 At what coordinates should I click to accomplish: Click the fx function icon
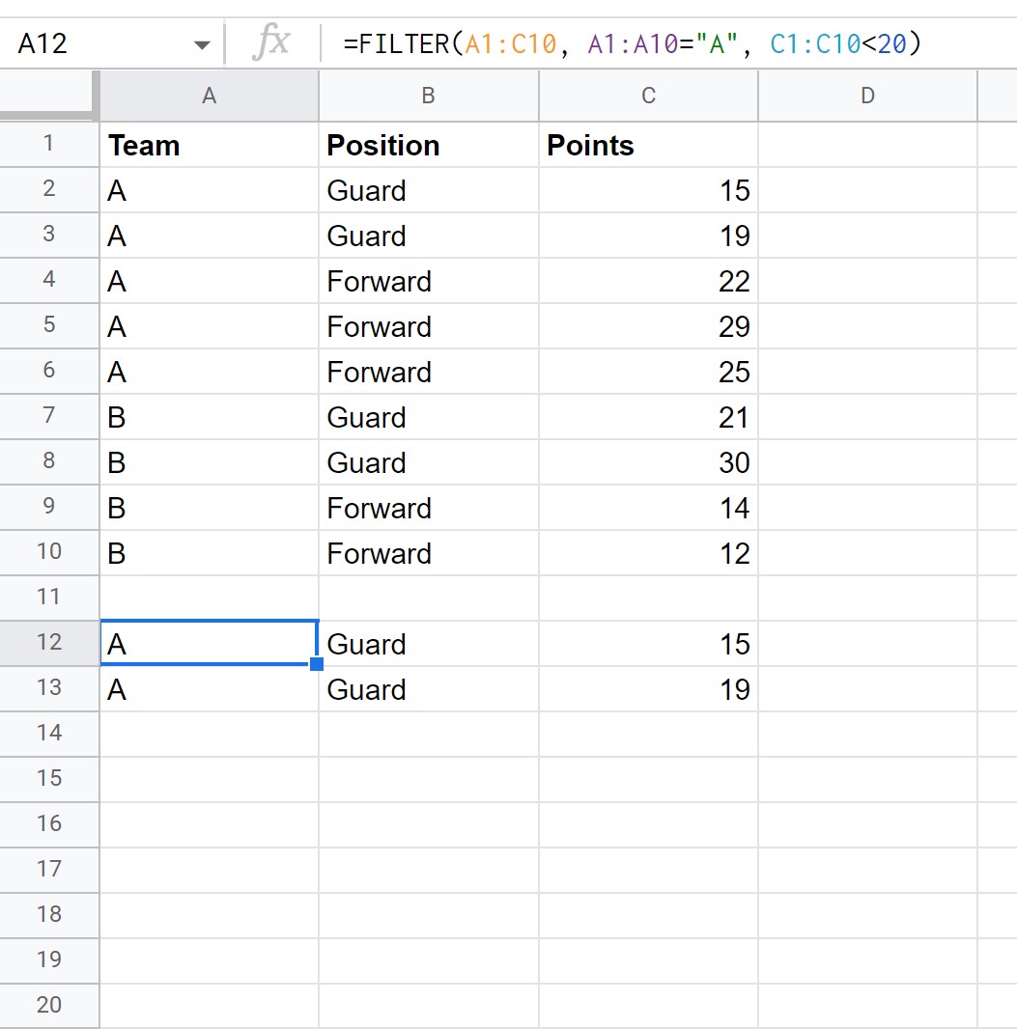[x=271, y=43]
